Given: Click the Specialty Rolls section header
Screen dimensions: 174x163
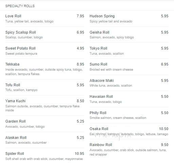Looking at the screenshot, I should (20, 6).
